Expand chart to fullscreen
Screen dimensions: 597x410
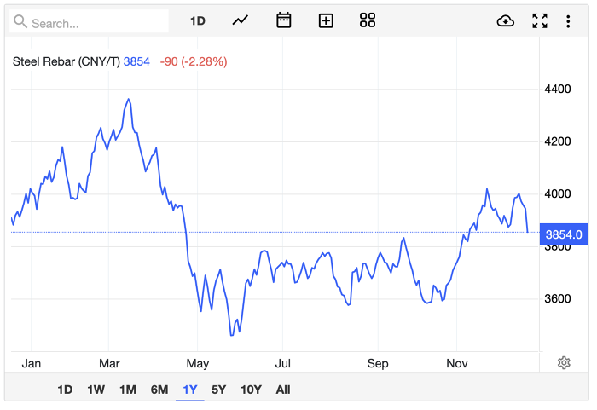point(540,21)
